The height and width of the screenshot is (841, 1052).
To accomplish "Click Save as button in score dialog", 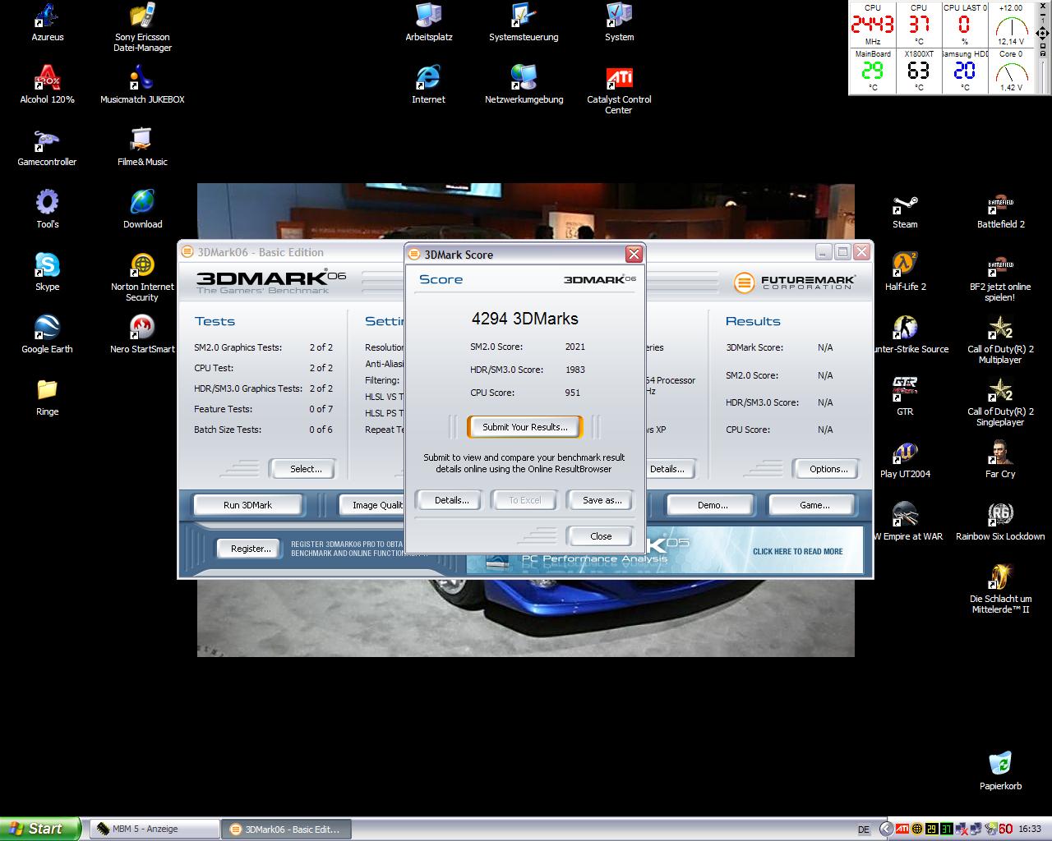I will click(602, 500).
